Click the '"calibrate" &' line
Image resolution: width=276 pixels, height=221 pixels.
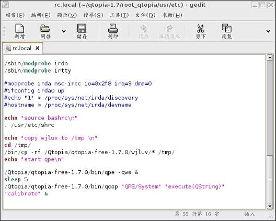point(26,193)
